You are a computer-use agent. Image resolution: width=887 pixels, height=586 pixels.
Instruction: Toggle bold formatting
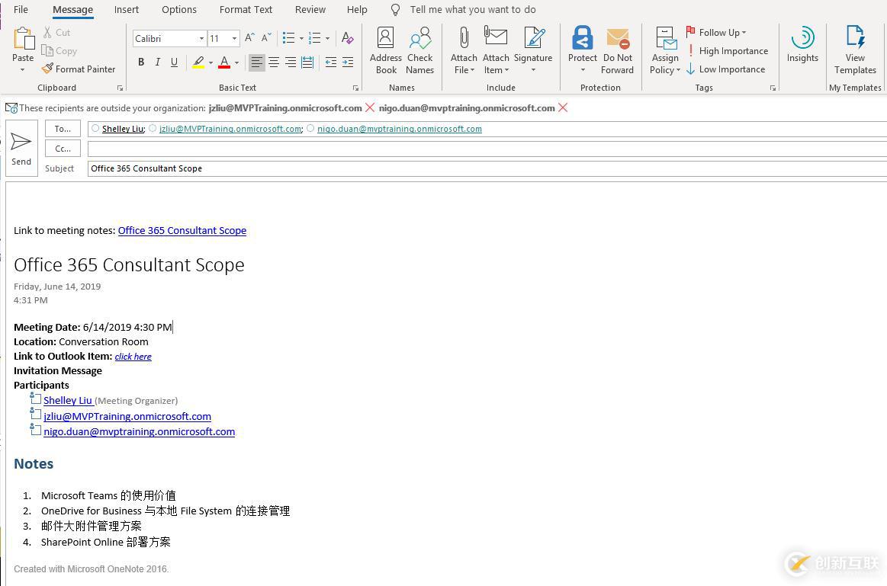tap(141, 62)
